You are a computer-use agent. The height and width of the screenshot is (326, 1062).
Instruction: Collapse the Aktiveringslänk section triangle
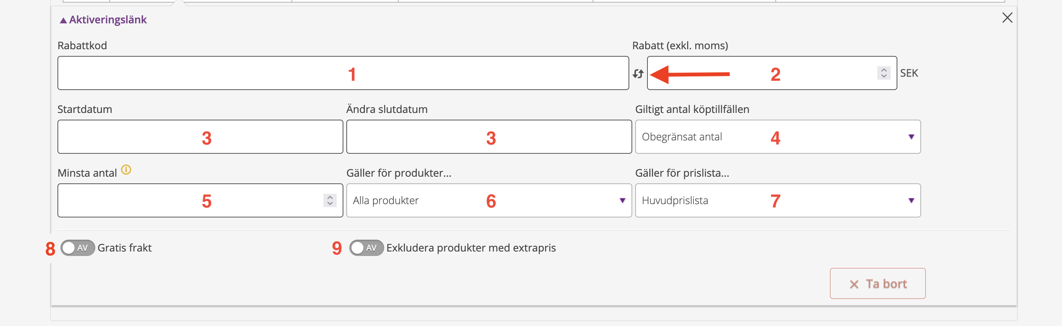tap(63, 20)
